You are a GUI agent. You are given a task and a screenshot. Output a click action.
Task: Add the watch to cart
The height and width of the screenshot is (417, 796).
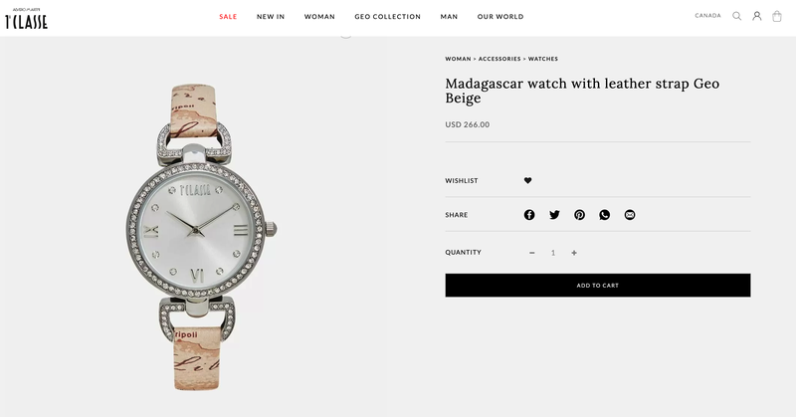click(598, 286)
